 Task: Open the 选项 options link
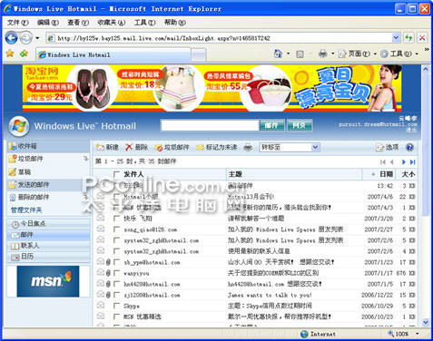tap(388, 147)
